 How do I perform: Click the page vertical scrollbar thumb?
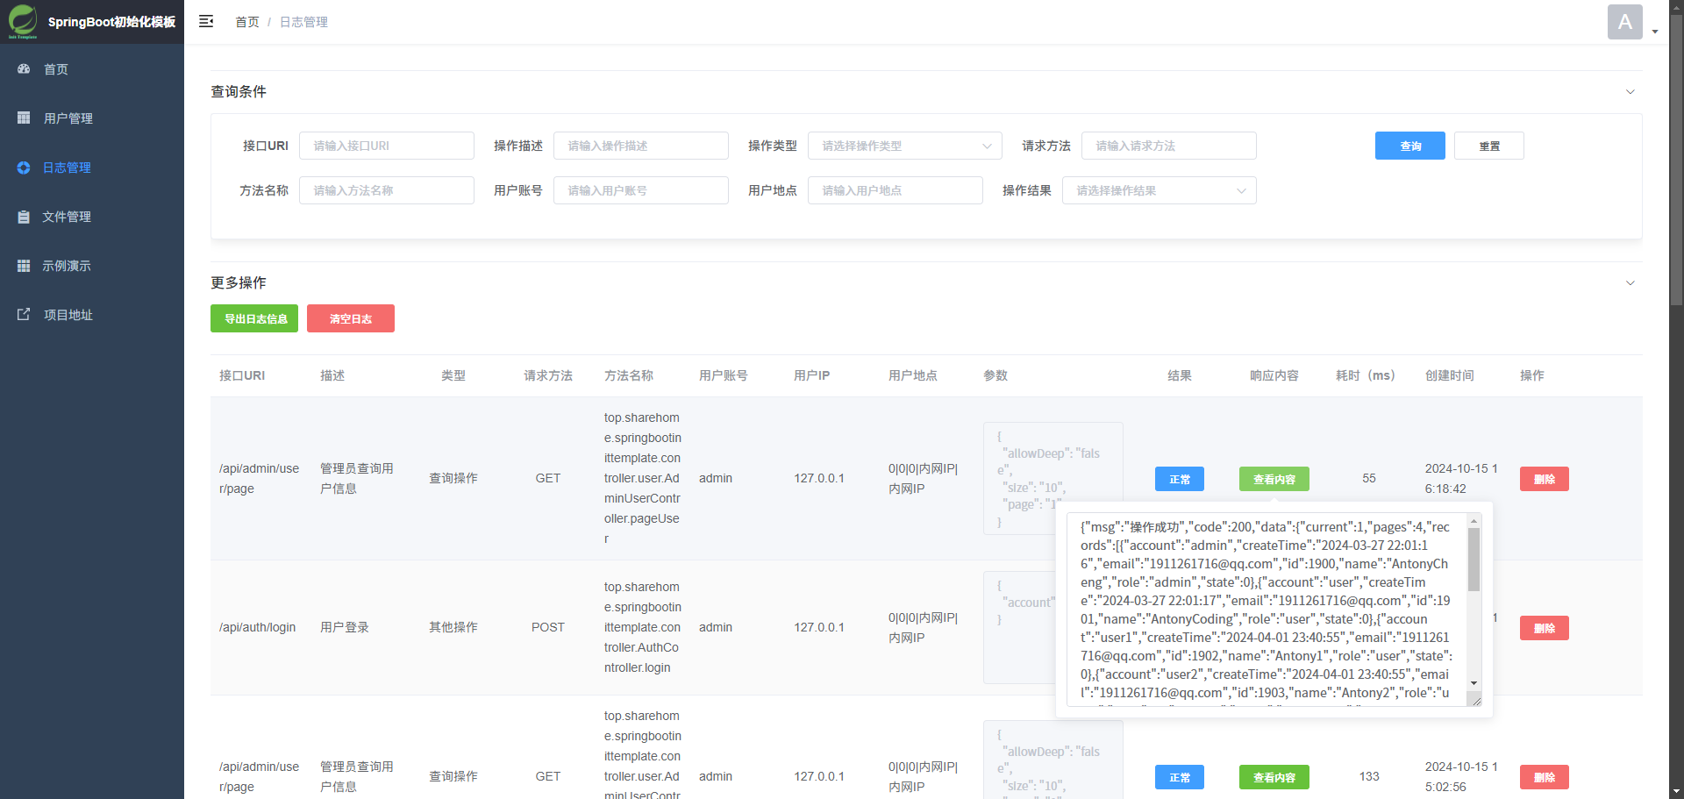click(x=1676, y=160)
